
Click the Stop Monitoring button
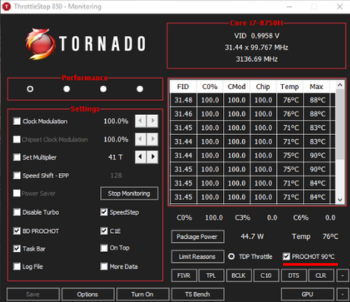(x=129, y=194)
